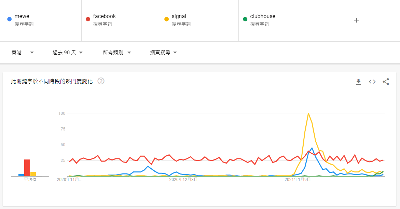Click the blue mewe color dot

pos(10,19)
